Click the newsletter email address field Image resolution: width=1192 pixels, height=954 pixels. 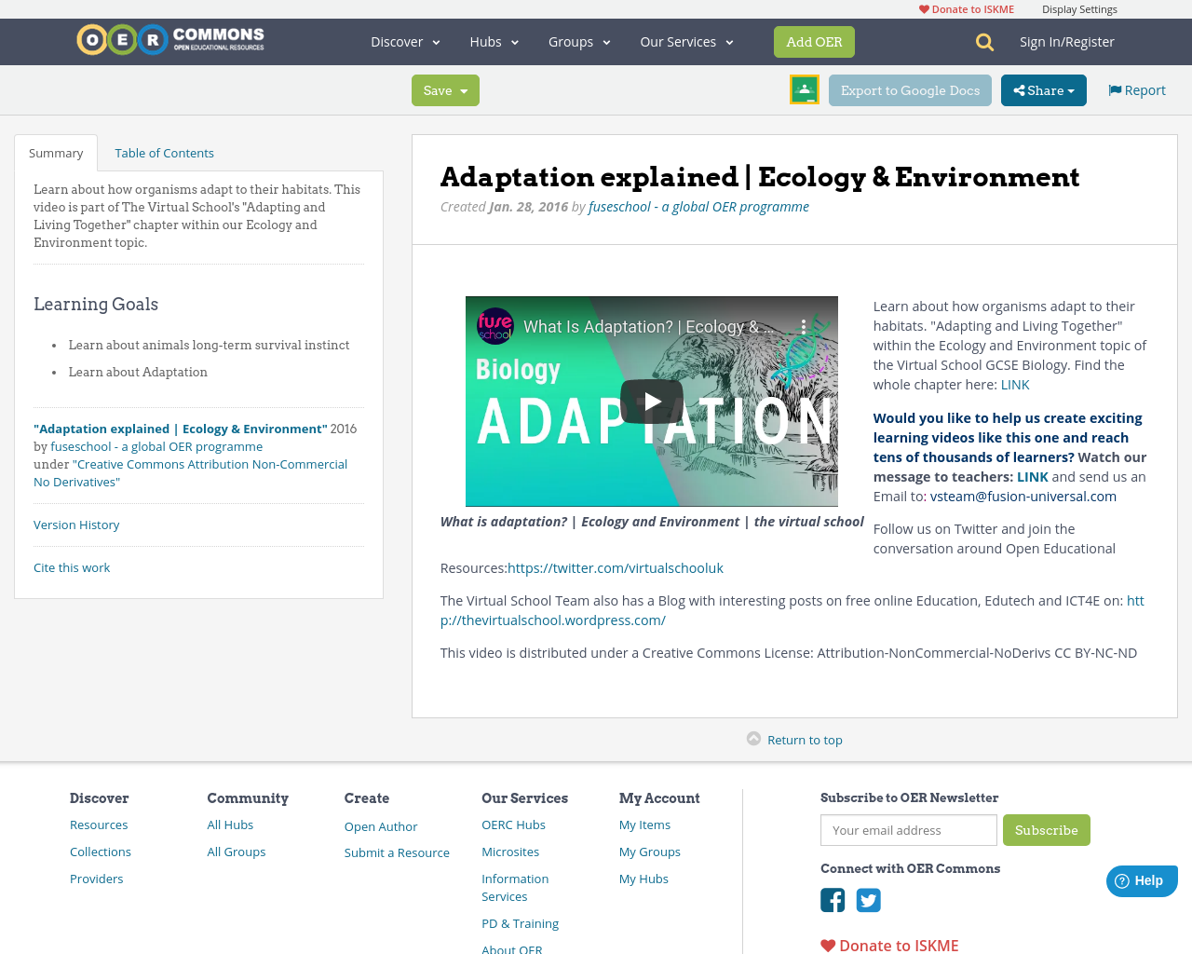[908, 830]
